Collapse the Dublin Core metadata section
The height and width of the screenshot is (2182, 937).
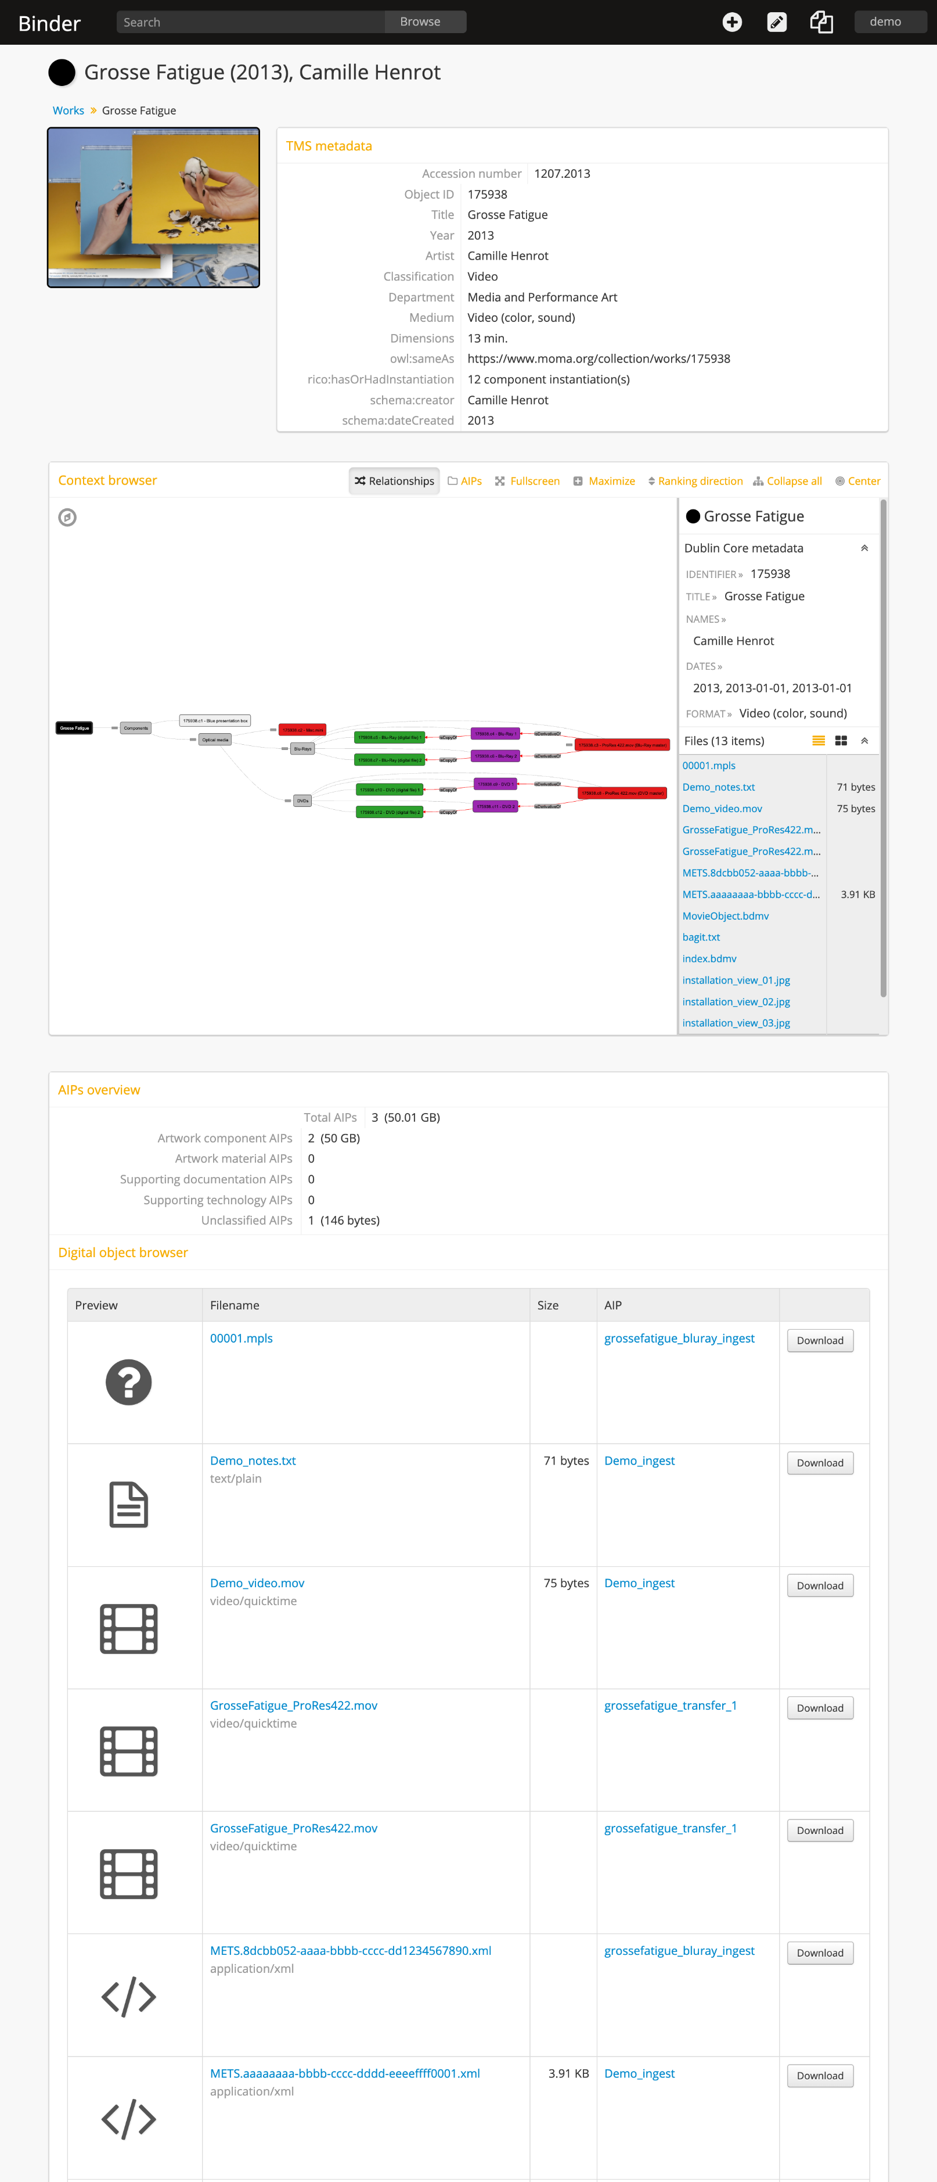[x=864, y=548]
